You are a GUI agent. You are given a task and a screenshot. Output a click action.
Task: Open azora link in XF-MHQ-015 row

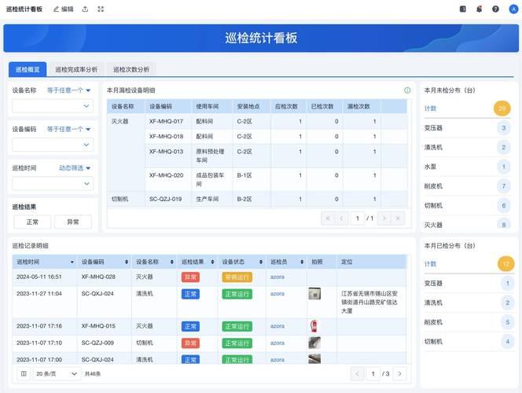click(278, 326)
